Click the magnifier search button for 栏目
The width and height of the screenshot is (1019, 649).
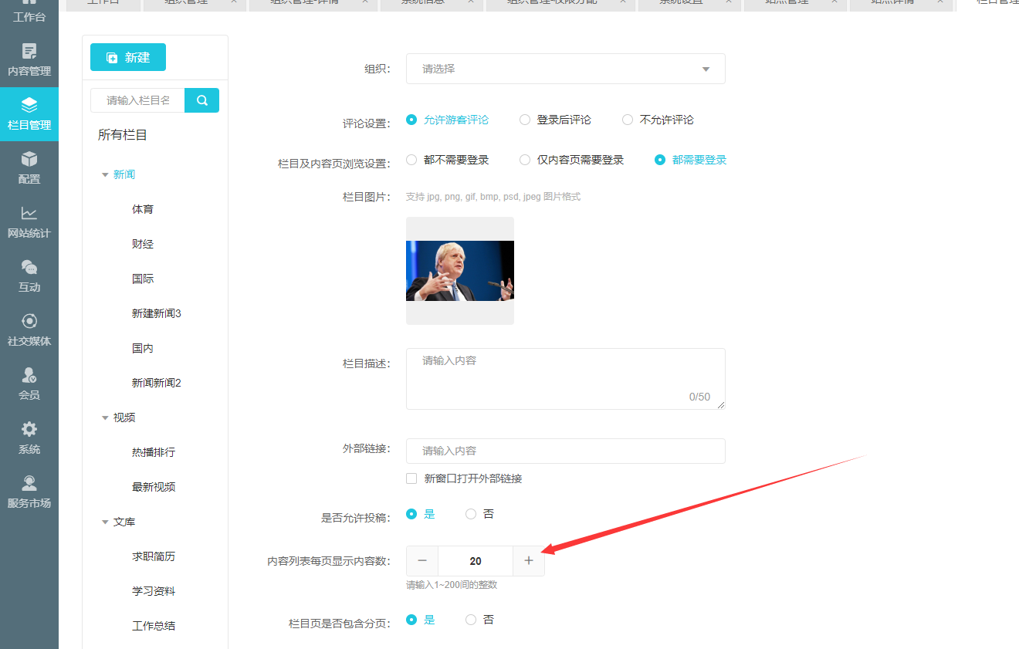coord(202,100)
